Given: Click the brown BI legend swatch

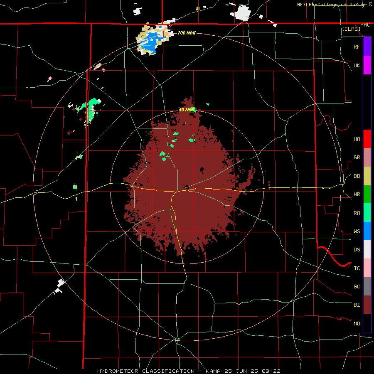Looking at the screenshot, I should (x=367, y=305).
